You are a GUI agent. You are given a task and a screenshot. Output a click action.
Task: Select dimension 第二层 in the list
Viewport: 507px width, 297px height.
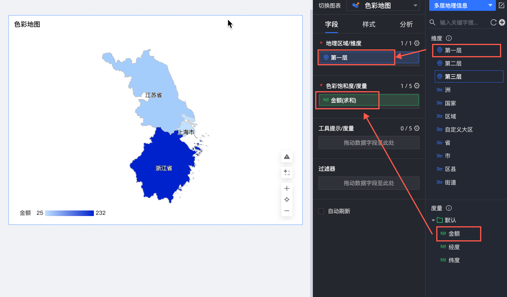[x=469, y=63]
